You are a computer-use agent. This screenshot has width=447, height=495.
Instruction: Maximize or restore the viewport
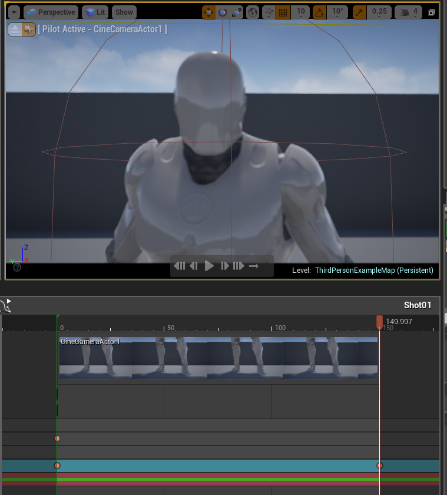[432, 12]
